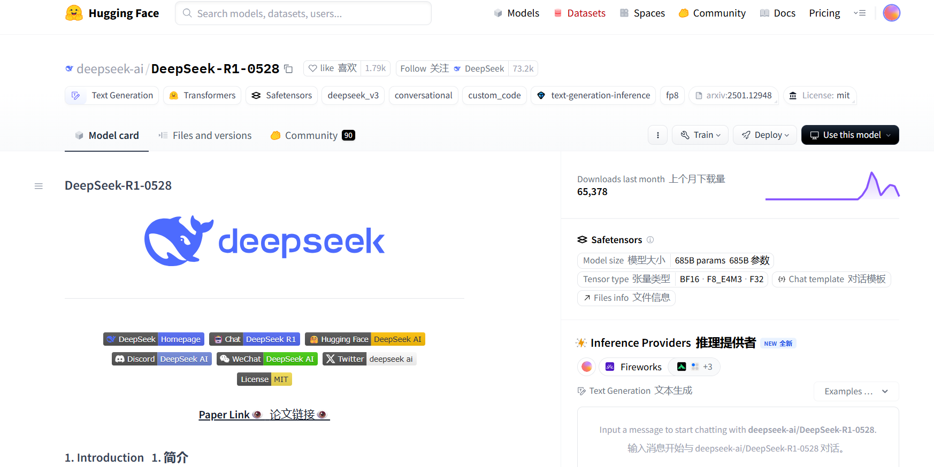934x467 pixels.
Task: Select the conversational tag
Action: pos(423,95)
